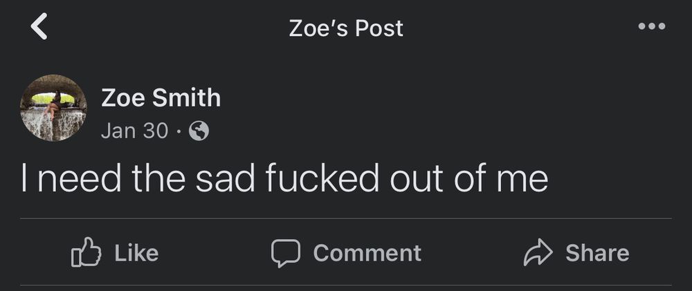This screenshot has height=291, width=692.
Task: Tap the dot separator after Jan 30
Action: tap(179, 131)
